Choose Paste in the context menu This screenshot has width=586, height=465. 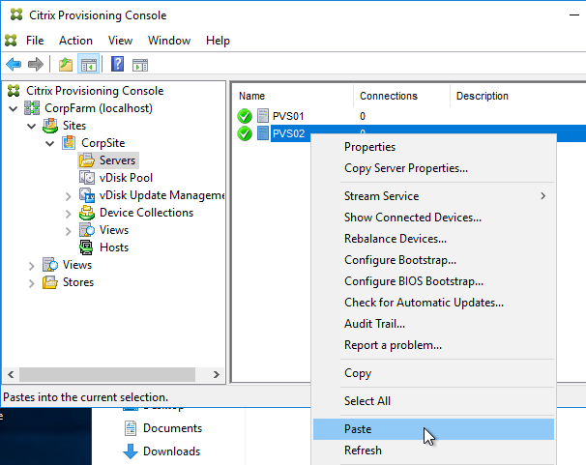coord(433,429)
